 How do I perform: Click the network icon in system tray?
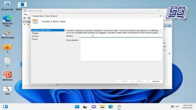(x=172, y=107)
